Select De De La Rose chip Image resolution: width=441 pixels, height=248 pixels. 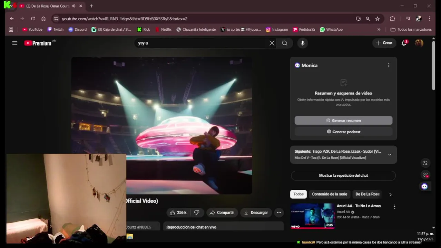367,194
